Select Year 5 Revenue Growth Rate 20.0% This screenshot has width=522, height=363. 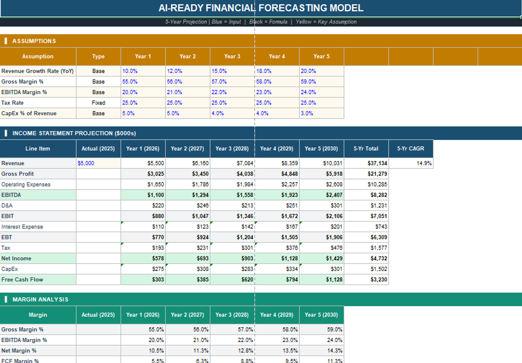tap(321, 71)
